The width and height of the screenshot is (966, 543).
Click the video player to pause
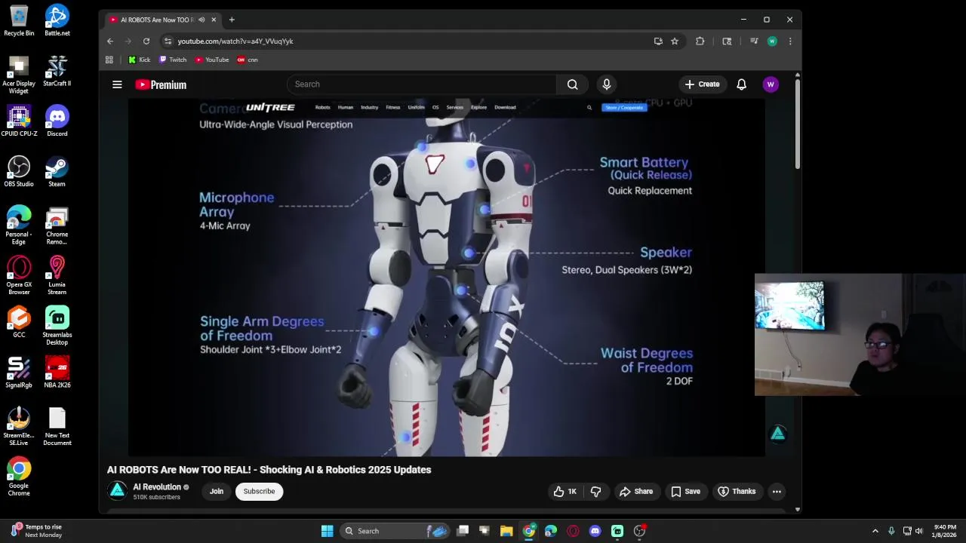pos(446,278)
